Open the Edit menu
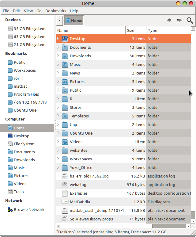 [x=17, y=11]
